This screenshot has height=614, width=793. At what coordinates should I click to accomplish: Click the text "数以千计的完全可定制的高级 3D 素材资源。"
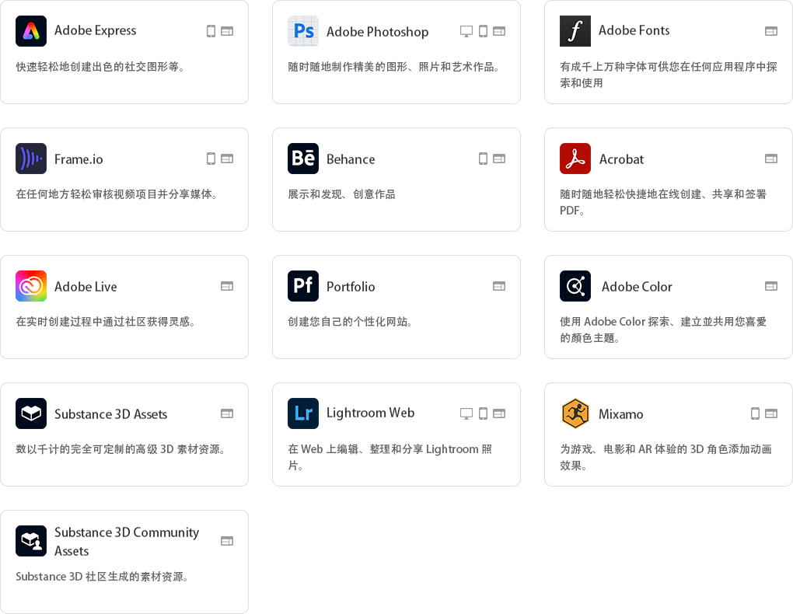[x=121, y=449]
